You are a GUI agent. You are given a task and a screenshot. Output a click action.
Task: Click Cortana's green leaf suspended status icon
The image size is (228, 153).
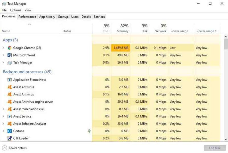point(89,131)
